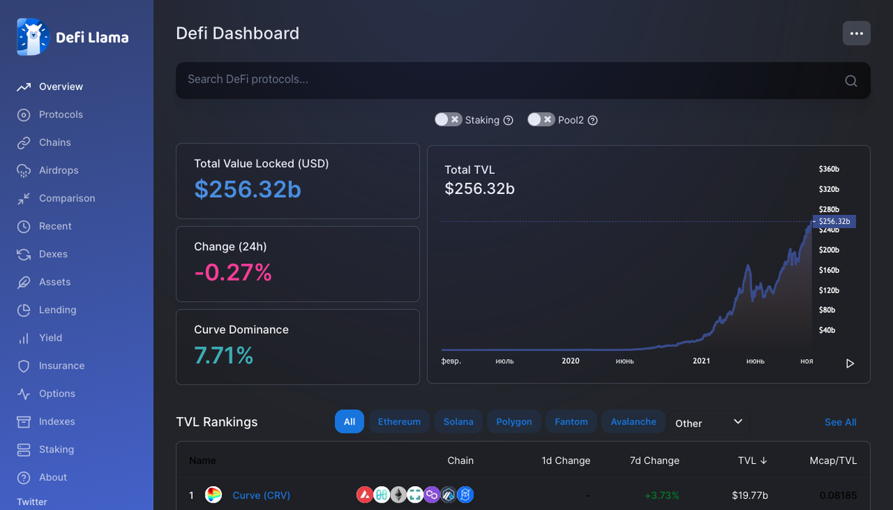Viewport: 893px width, 510px height.
Task: Open Curve (CRV) protocol link
Action: point(261,495)
